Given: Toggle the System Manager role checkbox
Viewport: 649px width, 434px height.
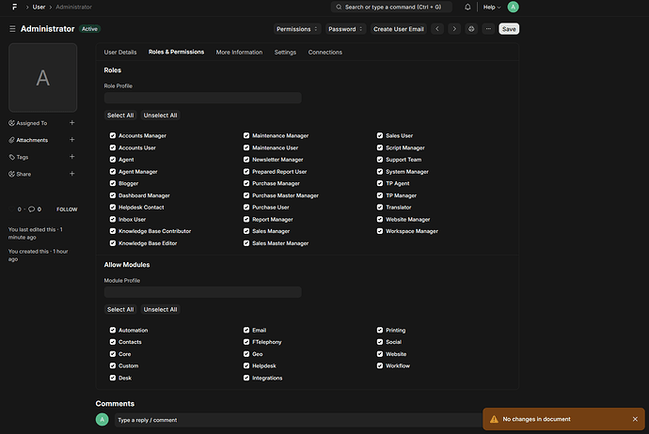Looking at the screenshot, I should (380, 172).
